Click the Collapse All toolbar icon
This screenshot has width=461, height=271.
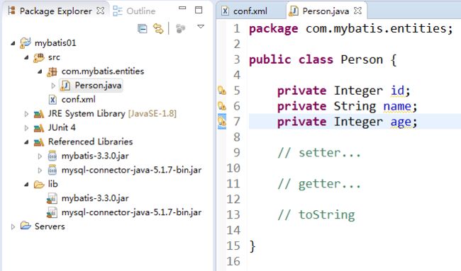click(x=143, y=29)
